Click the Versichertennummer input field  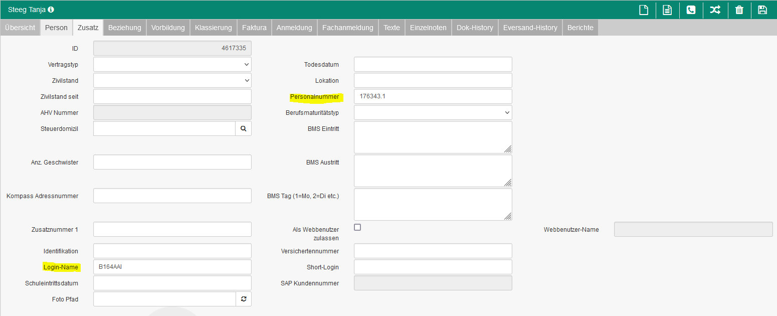[433, 251]
